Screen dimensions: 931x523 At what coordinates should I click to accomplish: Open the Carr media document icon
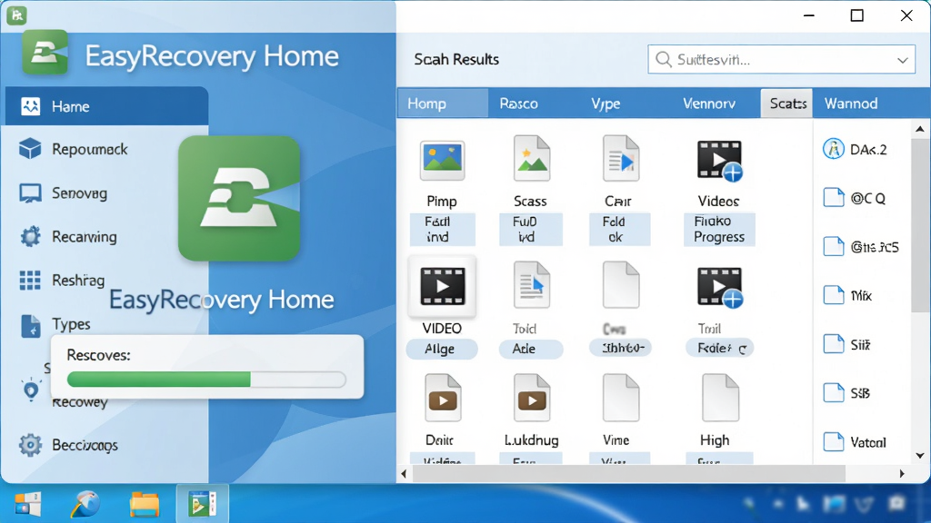pos(620,159)
